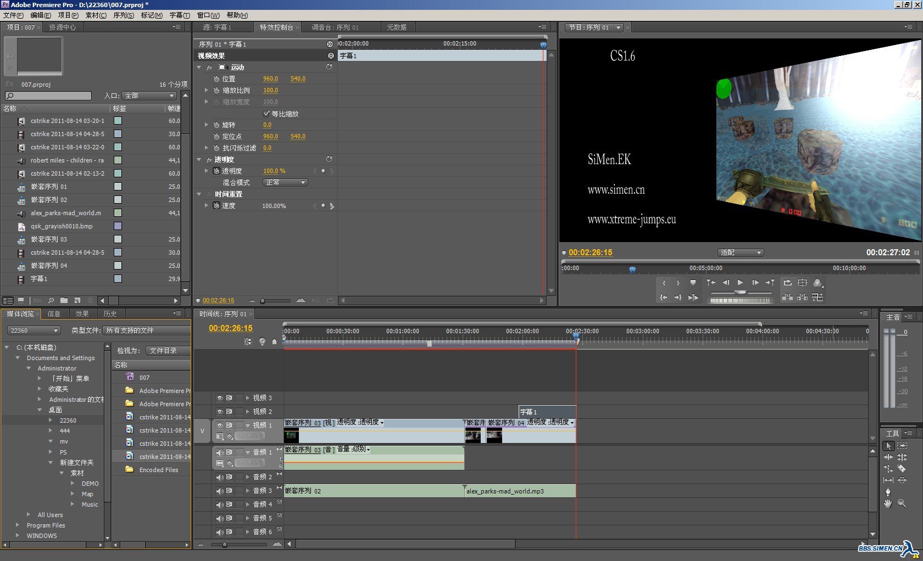
Task: Collapse the Motion effect group
Action: tap(199, 68)
